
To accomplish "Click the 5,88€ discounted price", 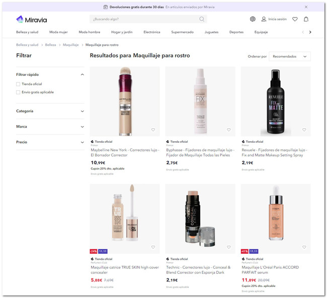I will click(97, 280).
